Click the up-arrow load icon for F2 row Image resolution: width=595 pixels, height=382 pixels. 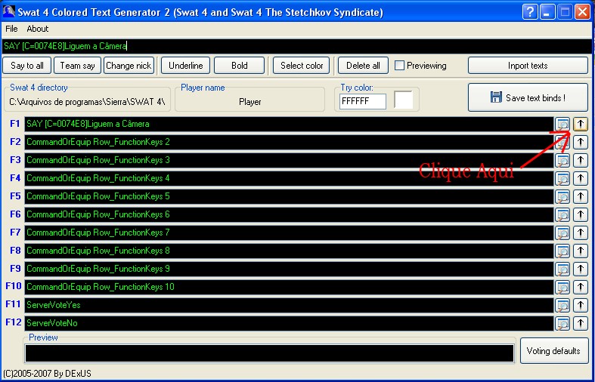(x=580, y=142)
